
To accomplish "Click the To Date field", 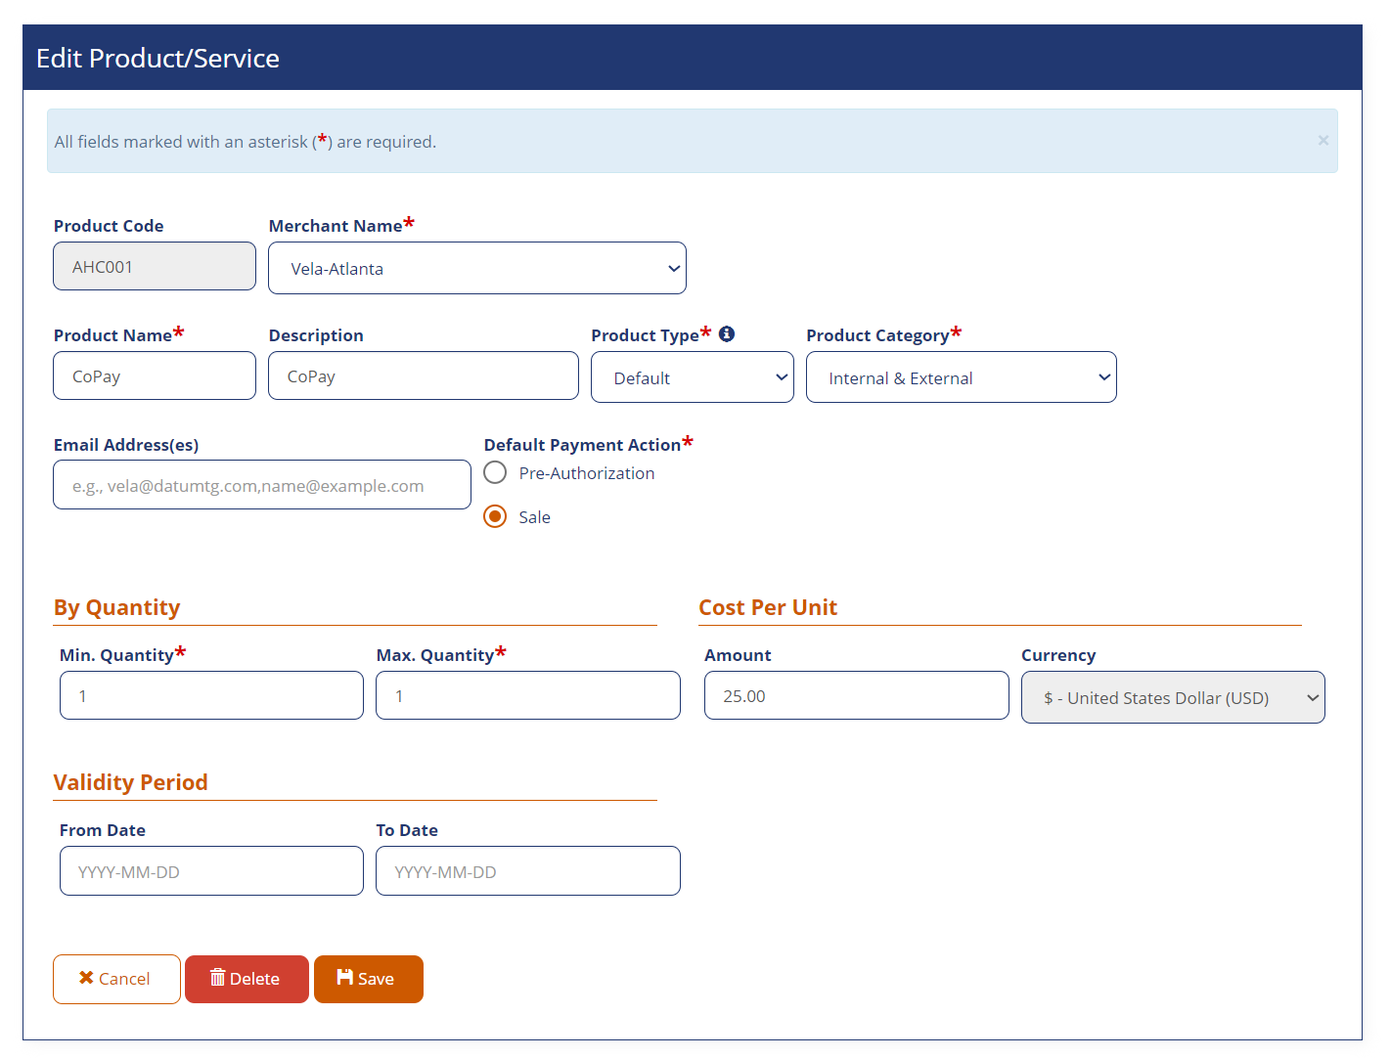I will [x=527, y=871].
